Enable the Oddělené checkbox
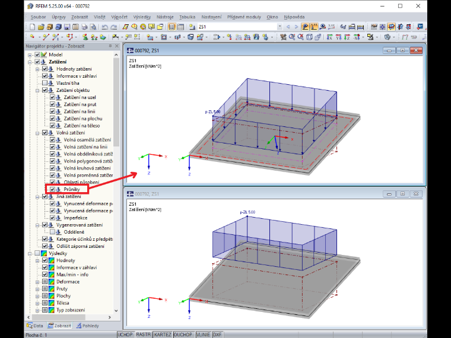This screenshot has width=451, height=338. [x=52, y=232]
